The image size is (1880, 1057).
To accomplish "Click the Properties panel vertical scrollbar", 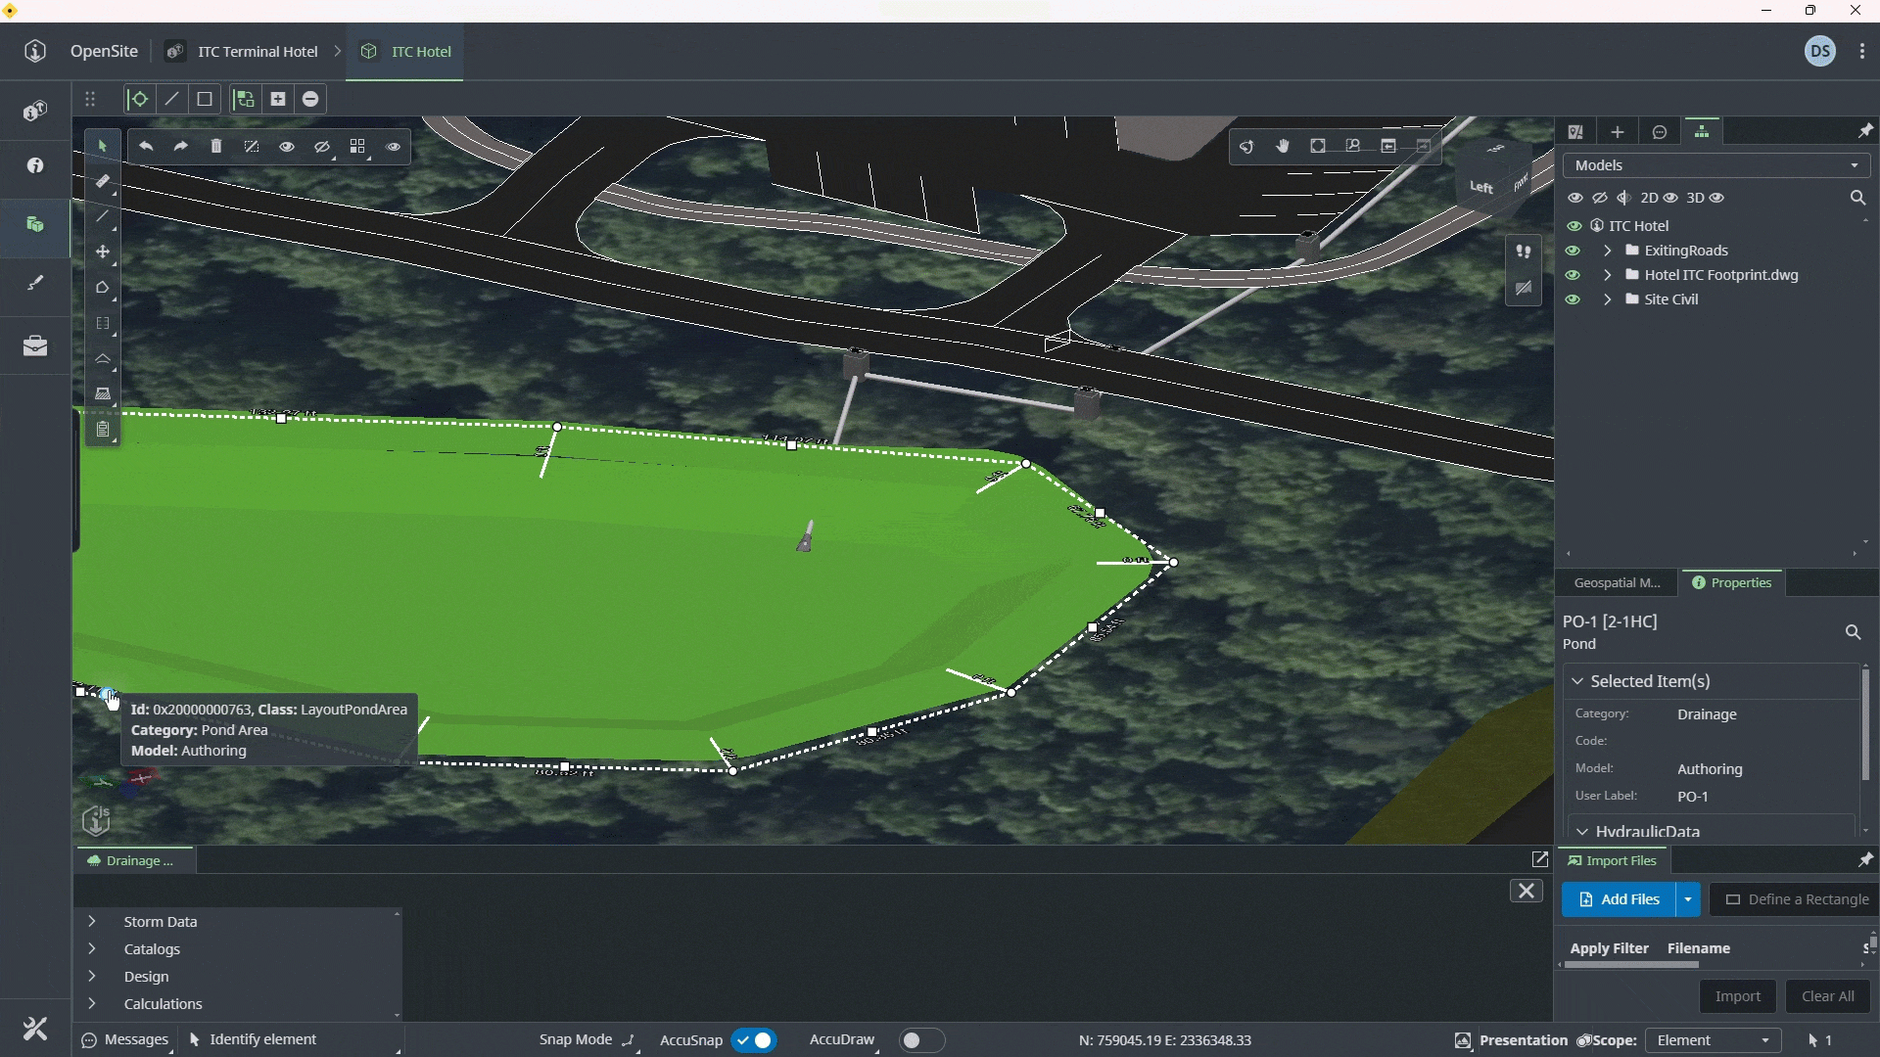I will pyautogui.click(x=1865, y=724).
